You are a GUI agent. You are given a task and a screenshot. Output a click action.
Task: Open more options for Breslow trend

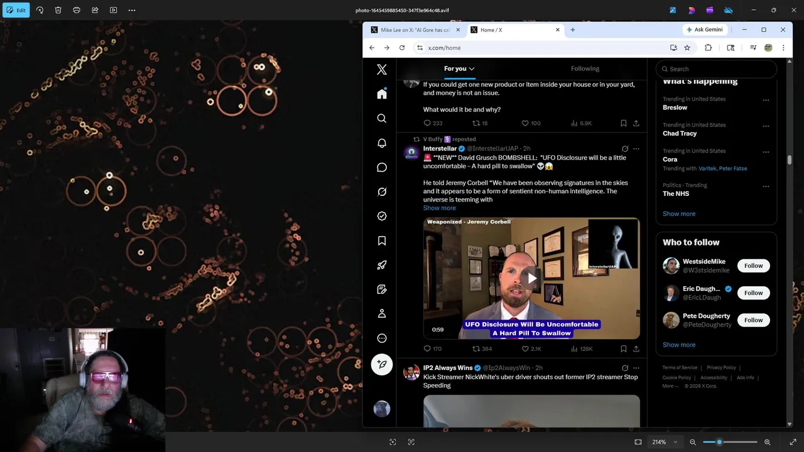766,100
